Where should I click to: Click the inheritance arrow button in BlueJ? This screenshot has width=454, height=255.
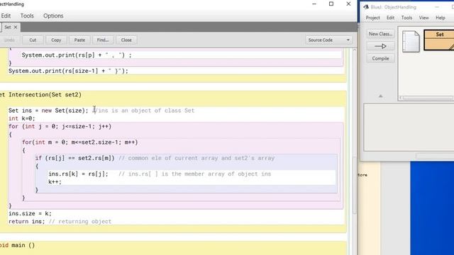(380, 46)
